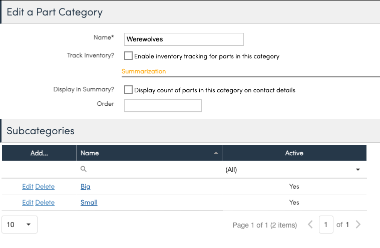
Task: Open the page size dropdown showing 10
Action: point(20,225)
